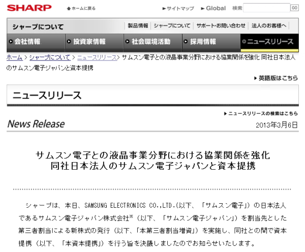The width and height of the screenshot is (305, 252).
Task: Click the ニュースリリース page title banner
Action: [152, 95]
